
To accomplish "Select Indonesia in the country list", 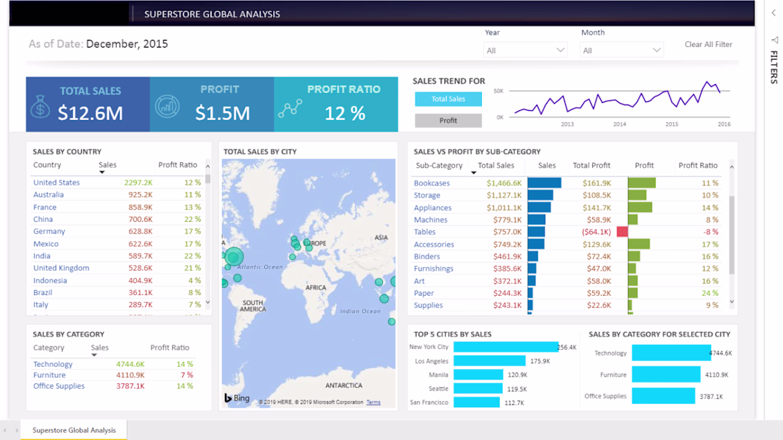I will [x=118, y=280].
